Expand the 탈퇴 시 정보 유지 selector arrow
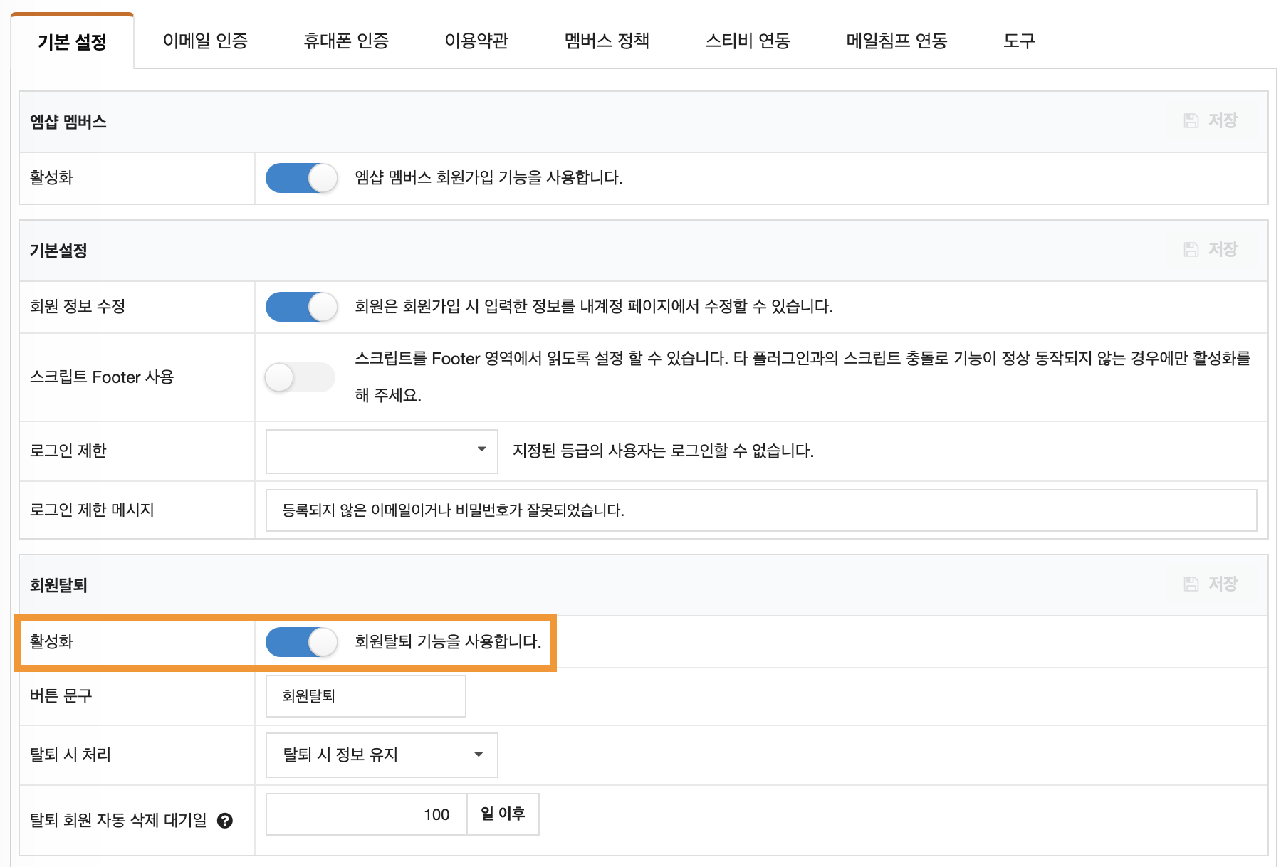Viewport: 1286px width, 867px height. (x=479, y=755)
